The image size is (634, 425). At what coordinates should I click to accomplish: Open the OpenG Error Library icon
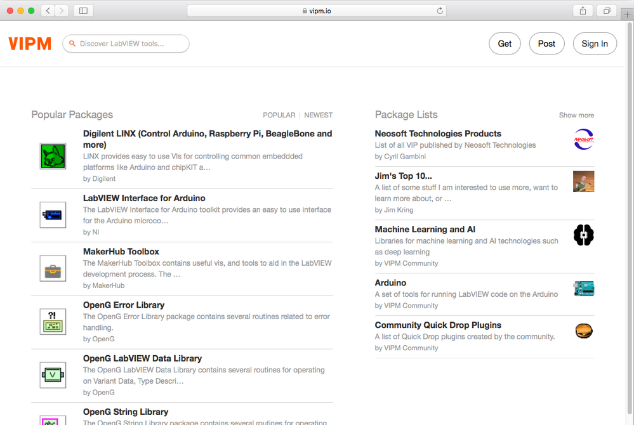click(53, 322)
